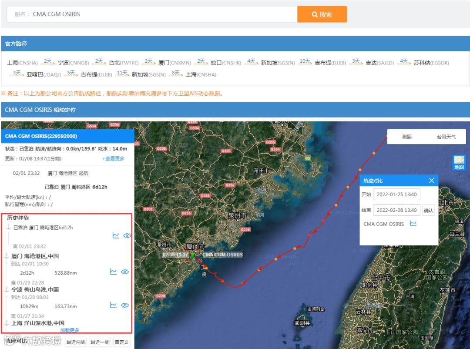Click the 台北(TWTPE) port in route

click(124, 63)
